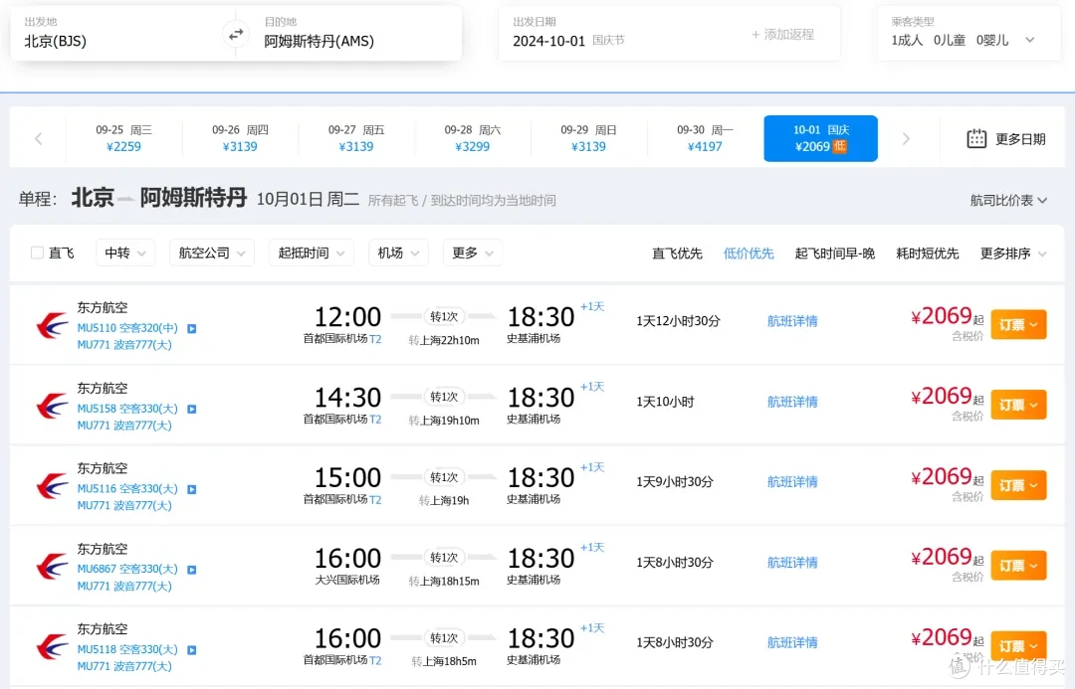Click China Eastern logo of 14:30 flight
The width and height of the screenshot is (1075, 689).
click(x=52, y=406)
